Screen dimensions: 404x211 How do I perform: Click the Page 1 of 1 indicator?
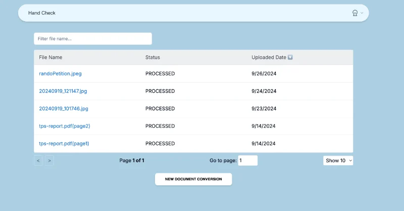pyautogui.click(x=132, y=161)
